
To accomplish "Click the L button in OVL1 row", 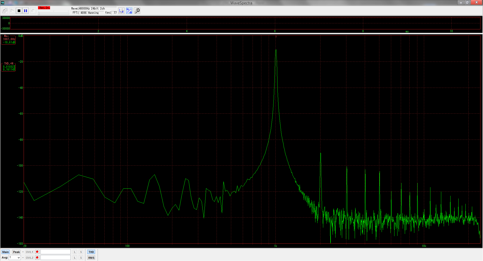I will [x=75, y=252].
